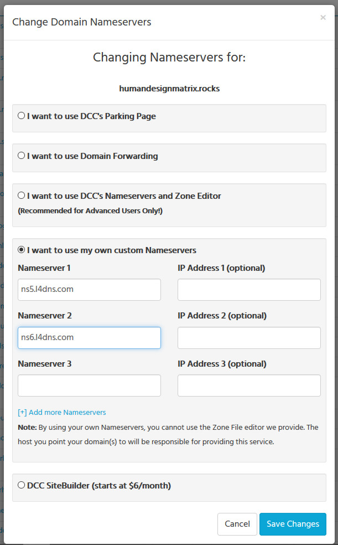Choose the Domain Forwarding radio option
Viewport: 338px width, 545px height.
(22, 156)
